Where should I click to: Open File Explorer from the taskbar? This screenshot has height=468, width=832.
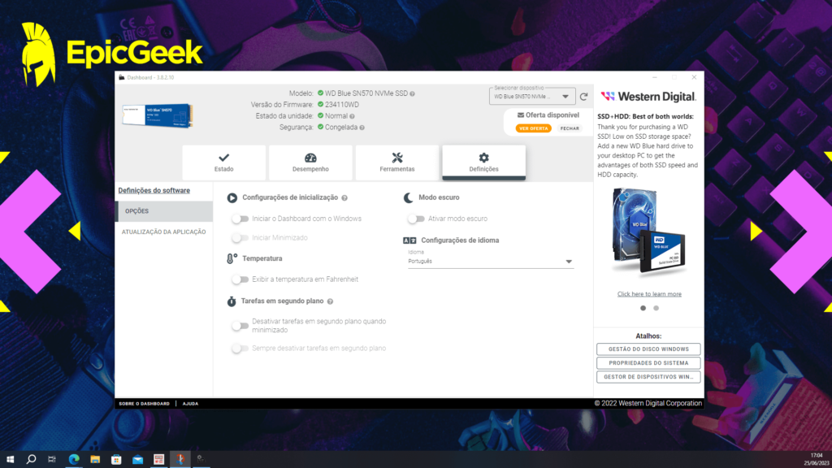95,459
